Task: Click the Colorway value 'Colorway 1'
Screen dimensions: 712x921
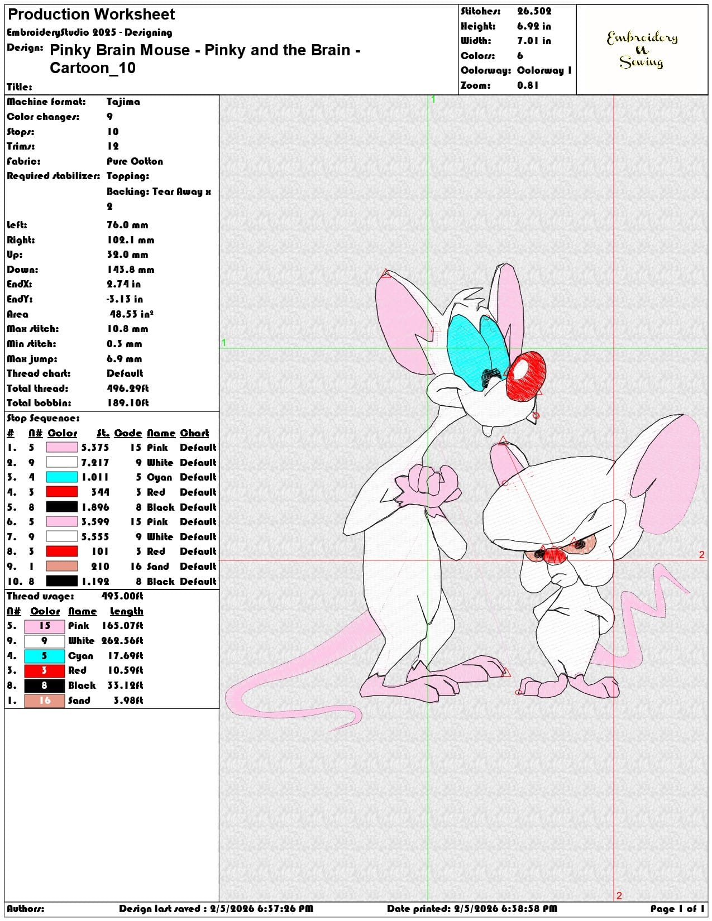Action: coord(544,70)
